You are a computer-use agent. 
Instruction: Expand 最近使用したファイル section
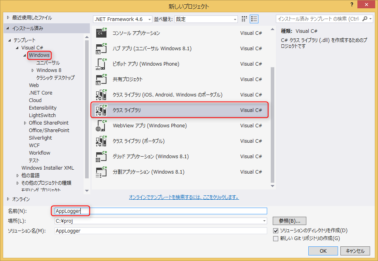(x=8, y=17)
